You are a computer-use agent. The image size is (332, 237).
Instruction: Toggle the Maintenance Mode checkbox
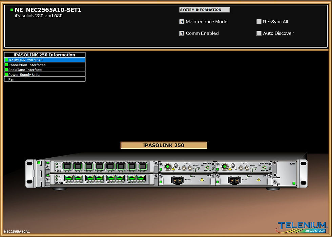point(182,22)
